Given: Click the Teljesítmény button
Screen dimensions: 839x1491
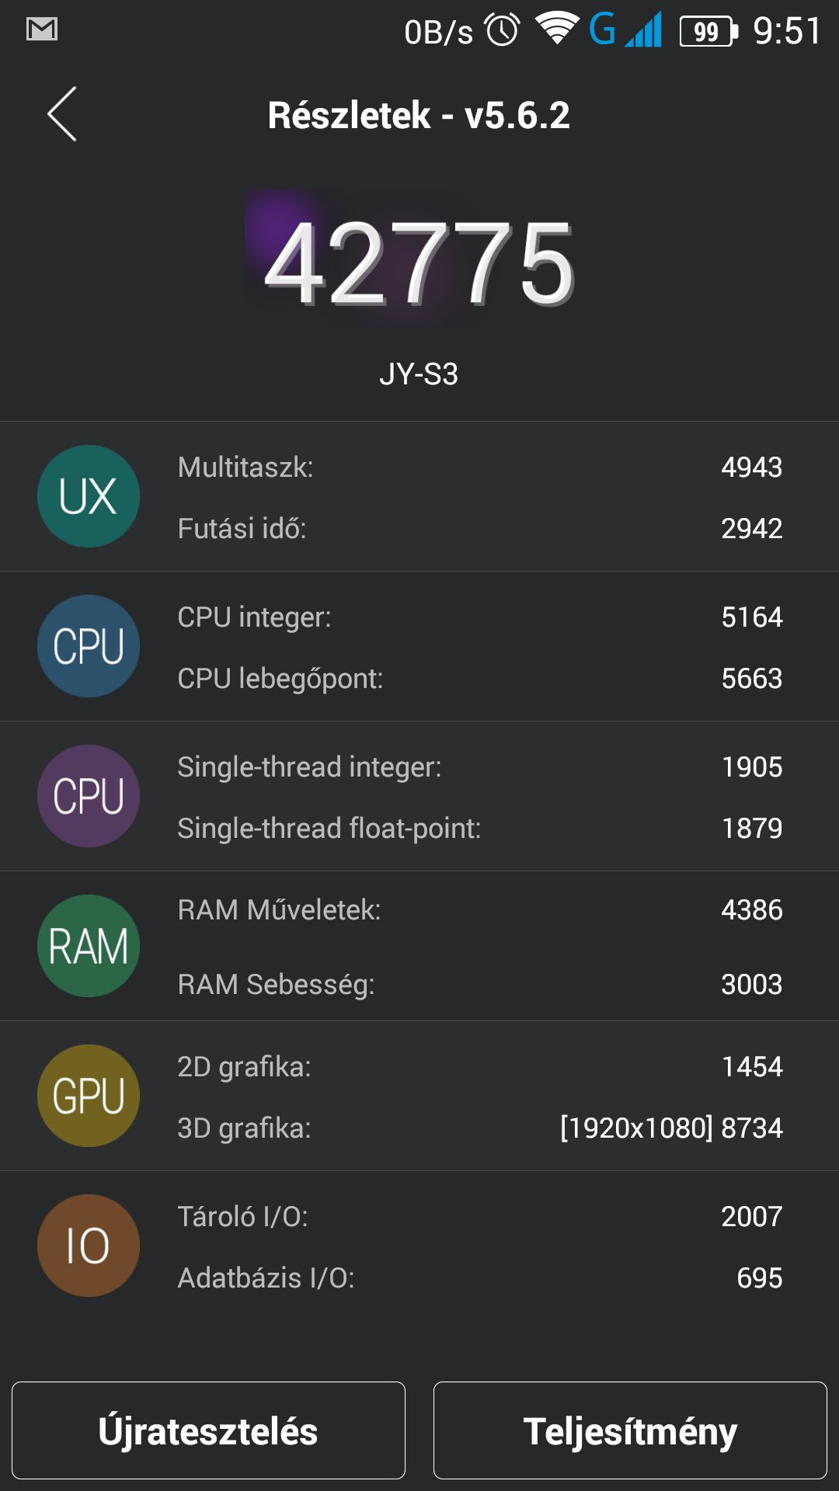Looking at the screenshot, I should click(630, 1430).
